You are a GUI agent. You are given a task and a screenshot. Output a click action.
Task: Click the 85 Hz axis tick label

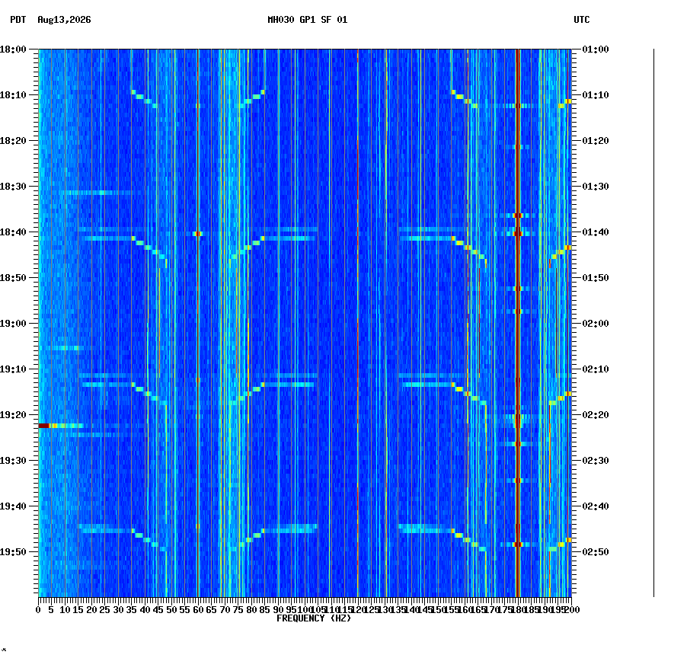(264, 610)
